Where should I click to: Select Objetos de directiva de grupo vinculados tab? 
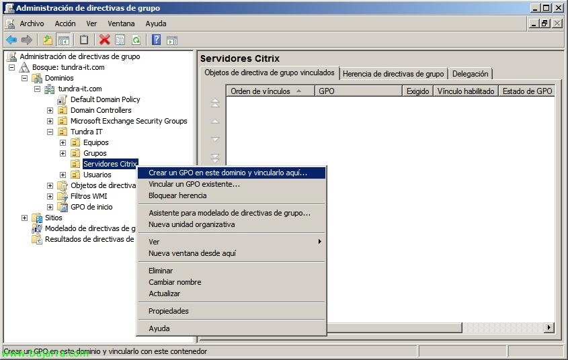(270, 73)
